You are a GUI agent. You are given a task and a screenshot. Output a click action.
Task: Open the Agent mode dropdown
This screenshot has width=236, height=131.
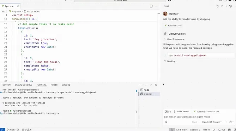pyautogui.click(x=195, y=122)
